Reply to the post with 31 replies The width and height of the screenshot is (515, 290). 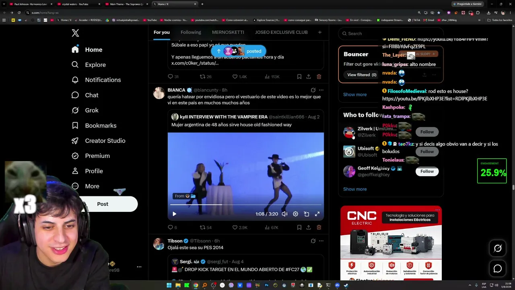tap(173, 77)
